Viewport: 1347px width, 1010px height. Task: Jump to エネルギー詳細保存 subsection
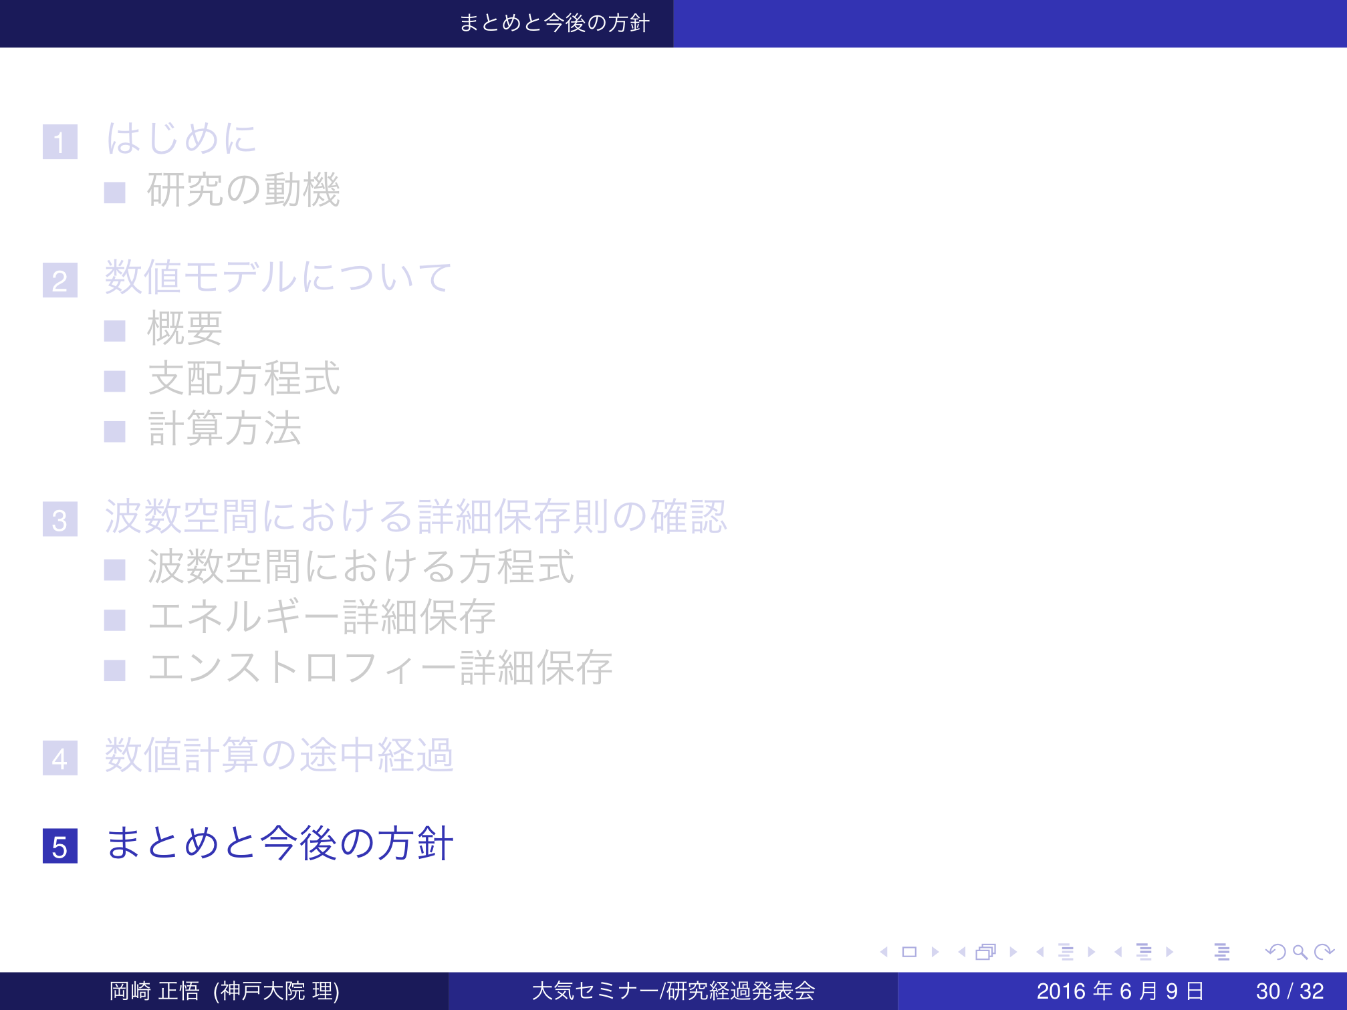tap(322, 618)
